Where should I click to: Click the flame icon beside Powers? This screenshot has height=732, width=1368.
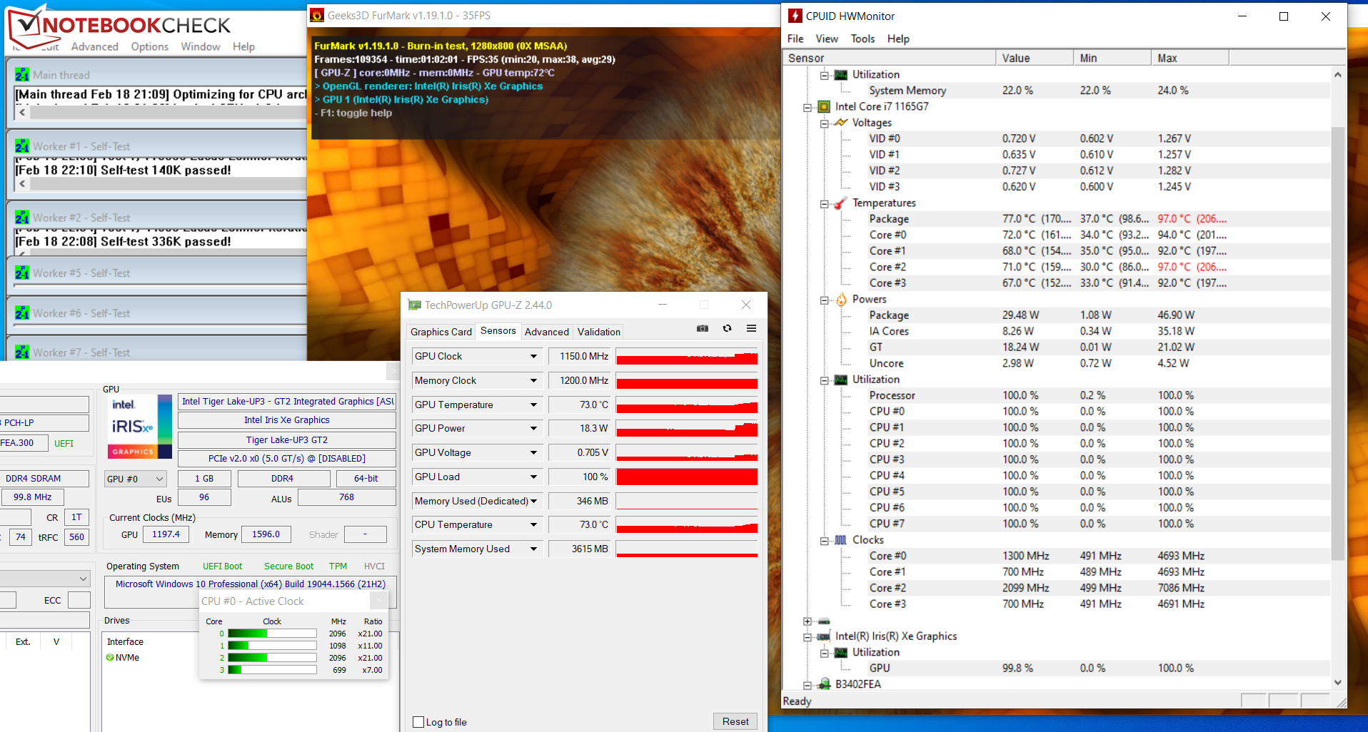(x=841, y=300)
